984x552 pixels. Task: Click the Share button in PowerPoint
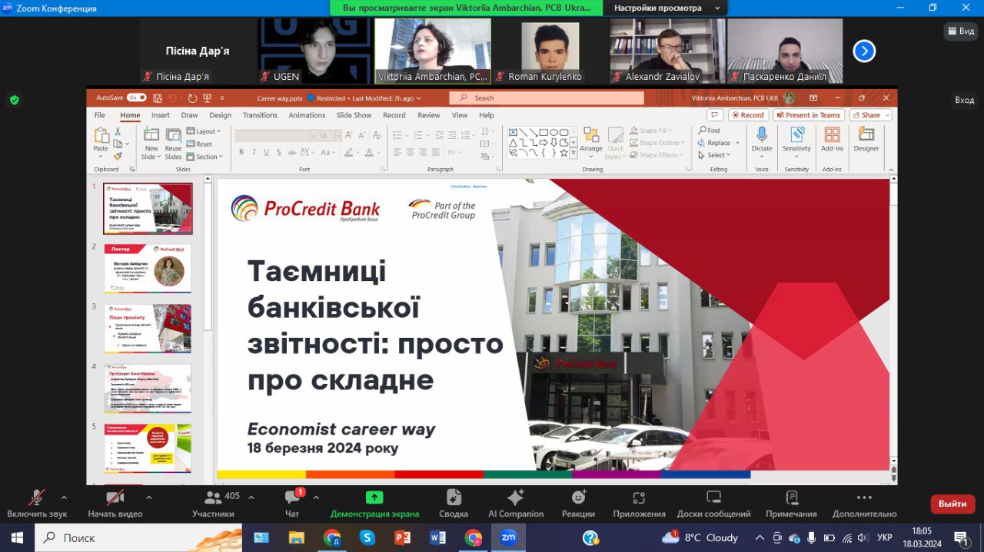pos(870,115)
